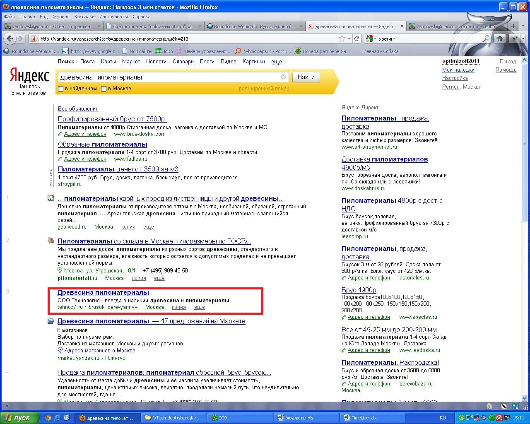Open the Адреса магазинов в Москве link
The height and width of the screenshot is (424, 530).
(100, 350)
